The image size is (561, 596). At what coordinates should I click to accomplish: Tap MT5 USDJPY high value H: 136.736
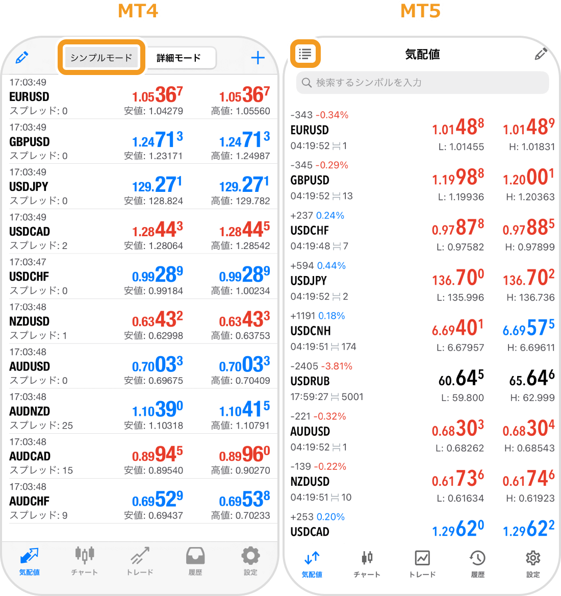(530, 297)
